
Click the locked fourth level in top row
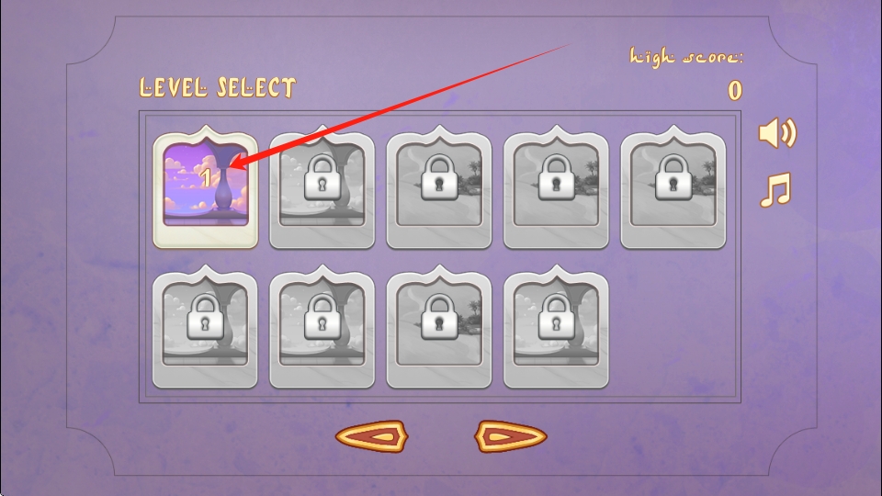[557, 187]
